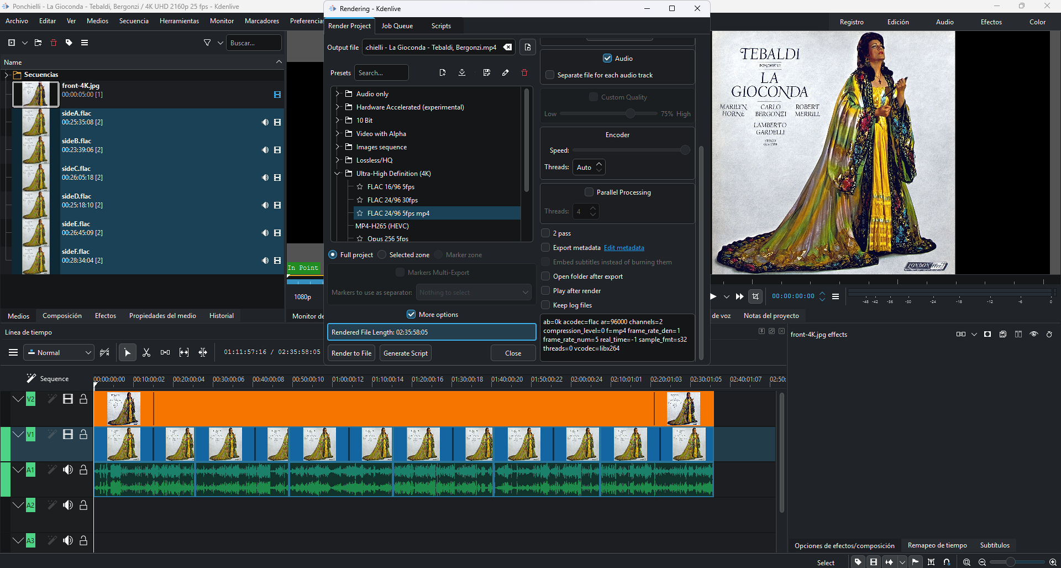Open the Normal timeline mode dropdown
Image resolution: width=1061 pixels, height=568 pixels.
click(59, 353)
